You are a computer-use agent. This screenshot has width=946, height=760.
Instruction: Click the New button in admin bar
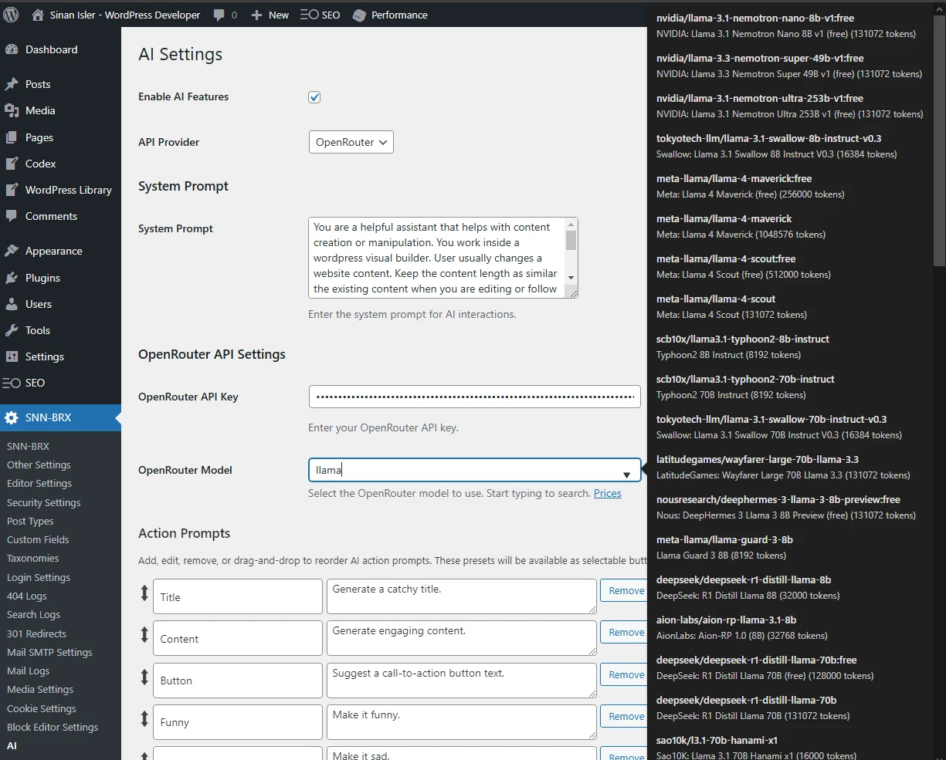[x=270, y=15]
